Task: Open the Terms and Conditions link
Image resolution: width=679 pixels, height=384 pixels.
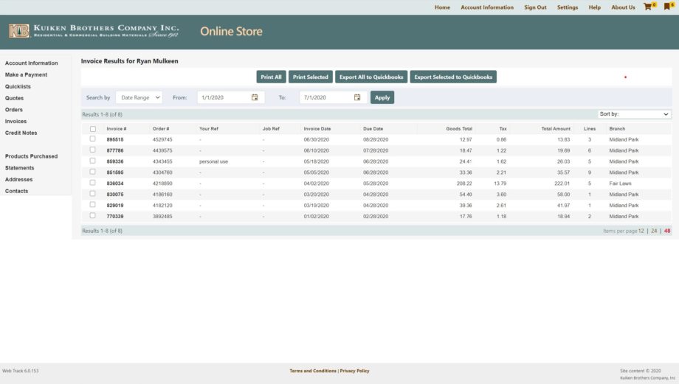Action: tap(313, 371)
